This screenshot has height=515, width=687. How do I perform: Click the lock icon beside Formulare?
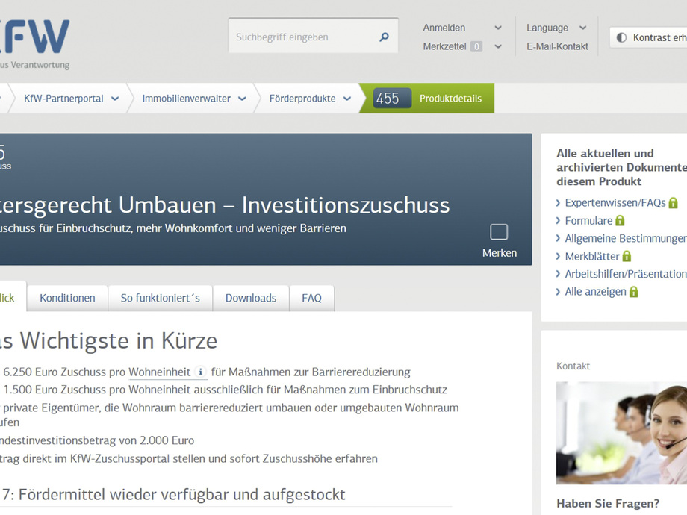620,221
